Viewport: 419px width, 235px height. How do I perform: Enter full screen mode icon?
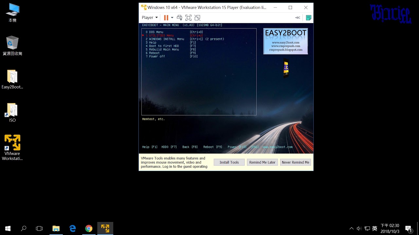[x=188, y=18]
